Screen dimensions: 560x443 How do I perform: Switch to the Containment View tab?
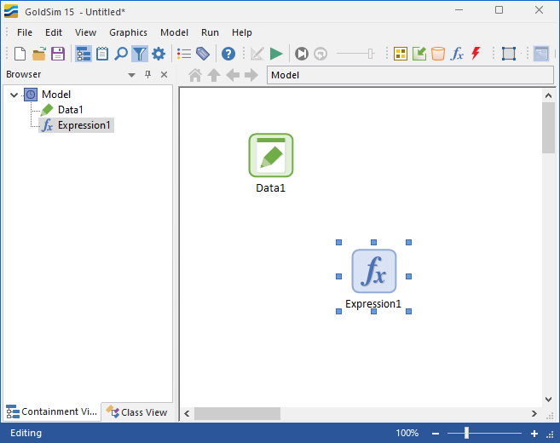click(52, 412)
